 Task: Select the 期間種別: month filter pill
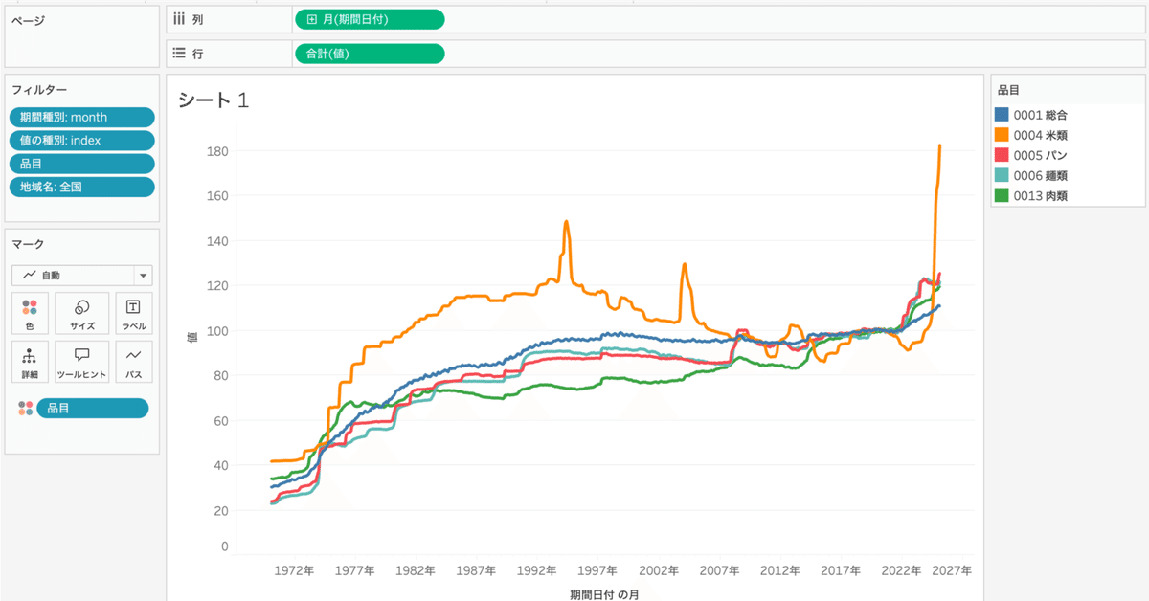tap(81, 118)
